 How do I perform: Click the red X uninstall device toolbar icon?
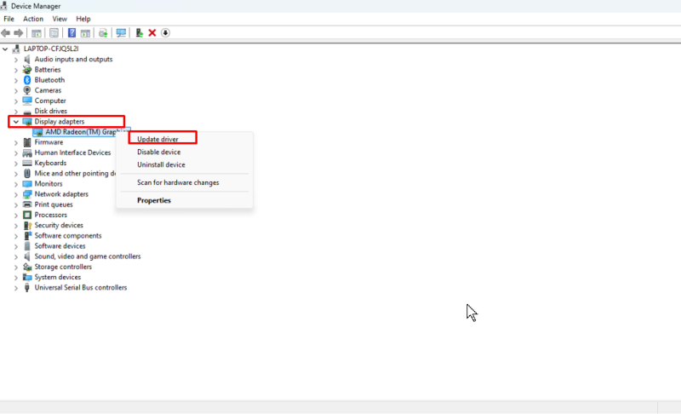152,32
